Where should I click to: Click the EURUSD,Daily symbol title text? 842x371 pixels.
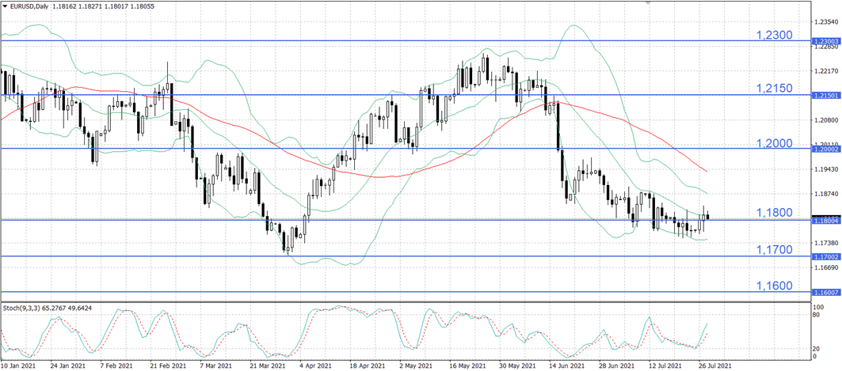(32, 5)
